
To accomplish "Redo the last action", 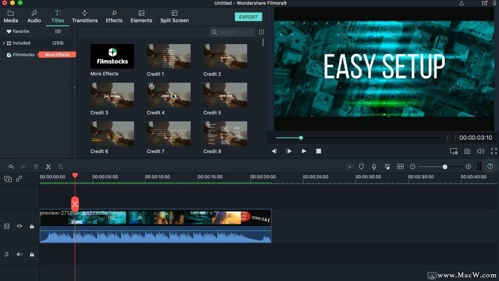I will coord(23,166).
